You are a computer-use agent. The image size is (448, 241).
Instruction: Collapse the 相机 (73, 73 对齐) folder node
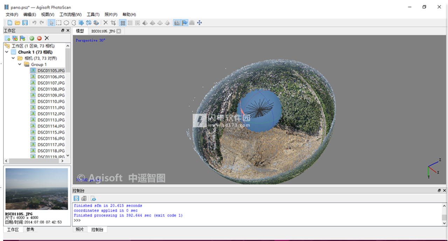pyautogui.click(x=13, y=58)
